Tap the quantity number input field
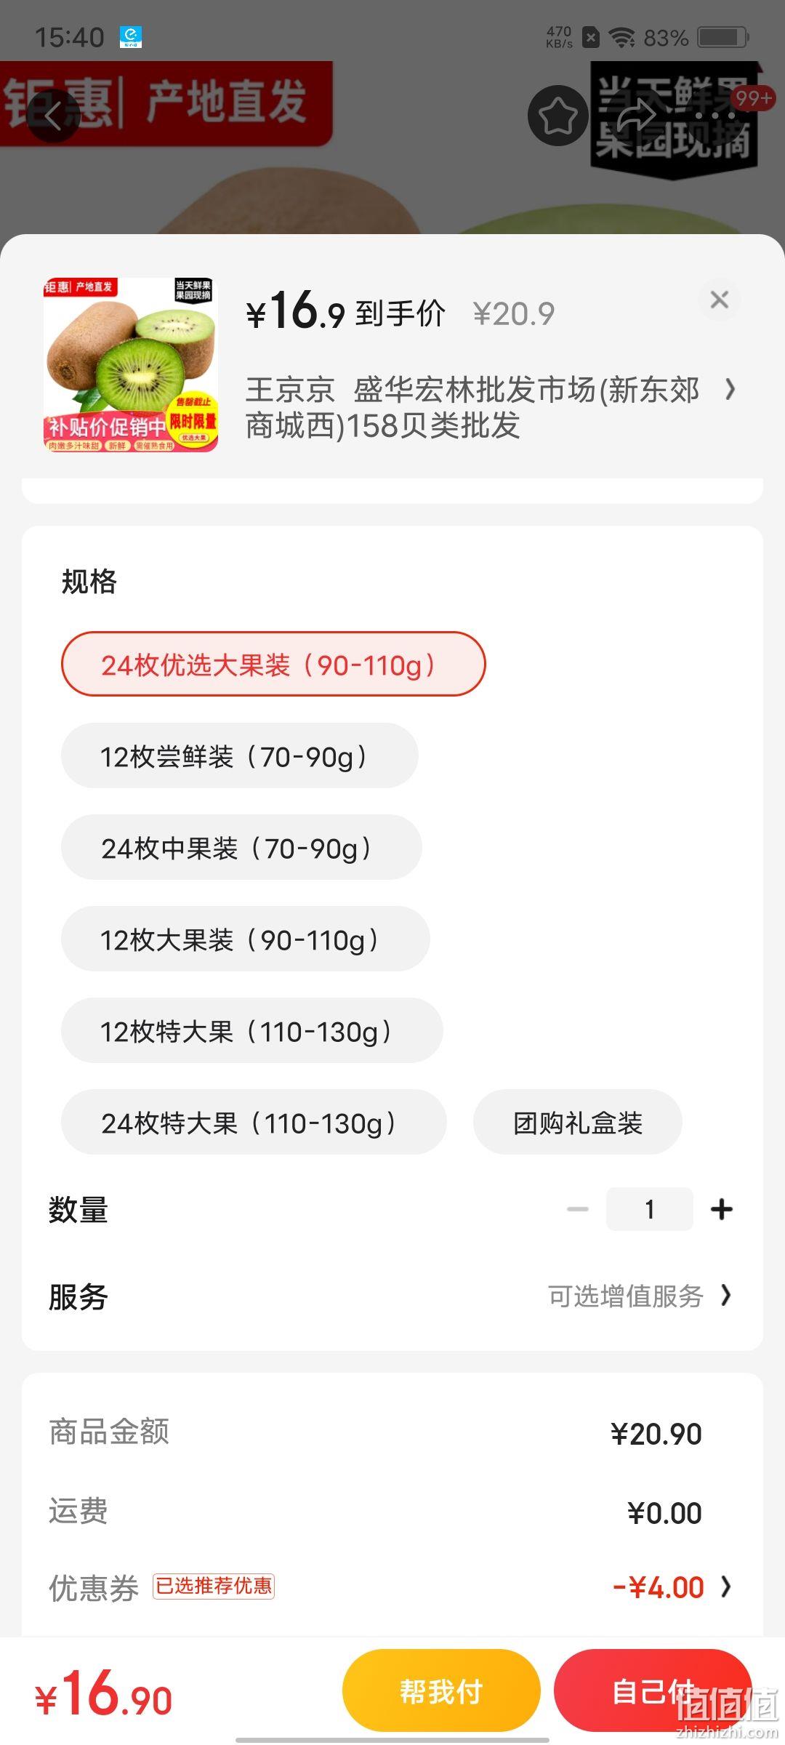785x1745 pixels. click(x=650, y=1209)
